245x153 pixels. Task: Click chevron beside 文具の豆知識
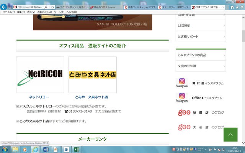(224, 66)
